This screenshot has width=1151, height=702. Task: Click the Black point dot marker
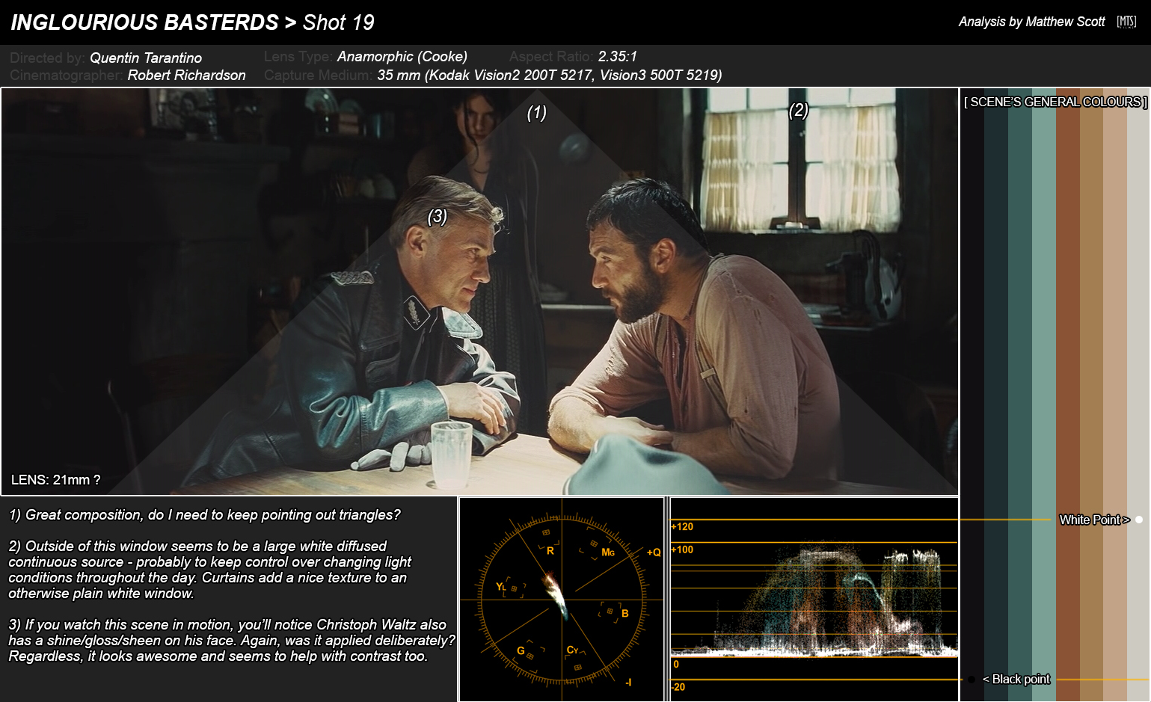click(972, 680)
